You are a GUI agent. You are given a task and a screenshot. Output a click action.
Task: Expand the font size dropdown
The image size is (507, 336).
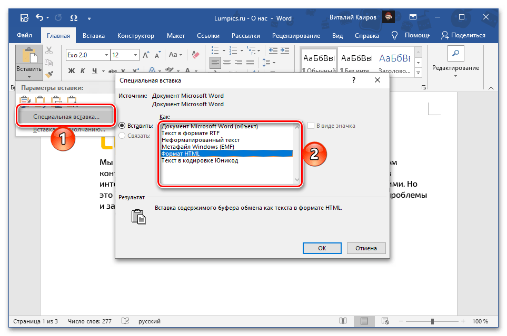point(137,55)
